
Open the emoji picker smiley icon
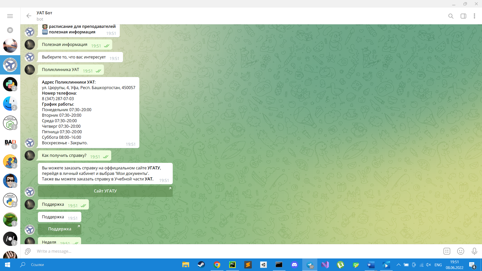461,251
